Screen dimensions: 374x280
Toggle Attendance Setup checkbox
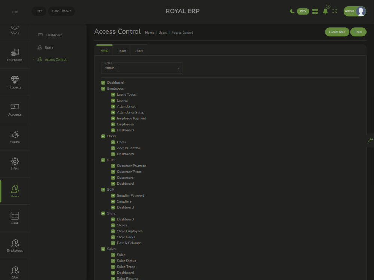tap(113, 113)
